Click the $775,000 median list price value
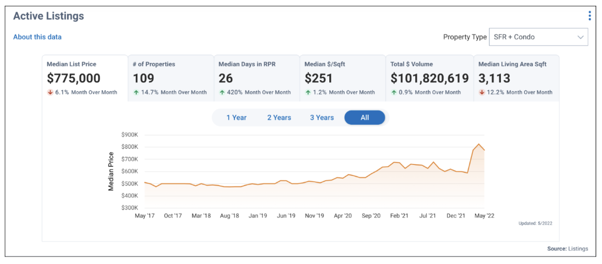602x264 pixels. (x=73, y=78)
